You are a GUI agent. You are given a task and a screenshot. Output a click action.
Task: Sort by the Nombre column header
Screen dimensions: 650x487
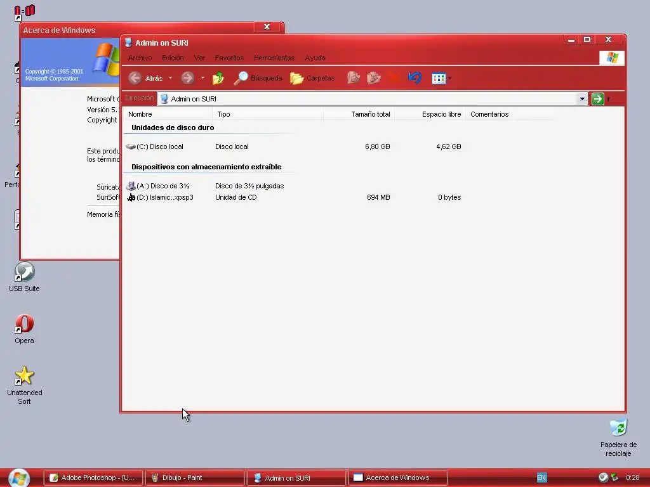click(x=168, y=114)
